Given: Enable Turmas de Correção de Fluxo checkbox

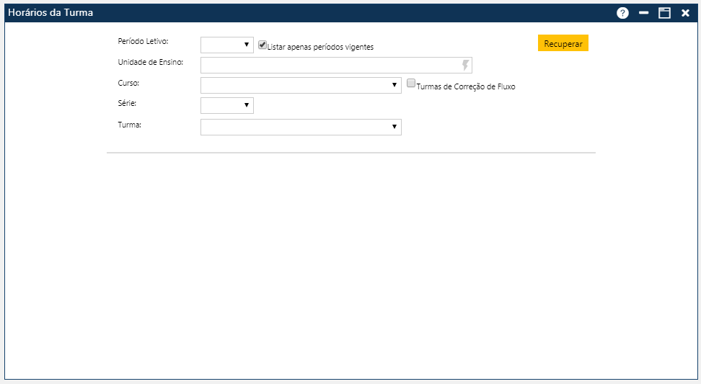Looking at the screenshot, I should (x=411, y=84).
